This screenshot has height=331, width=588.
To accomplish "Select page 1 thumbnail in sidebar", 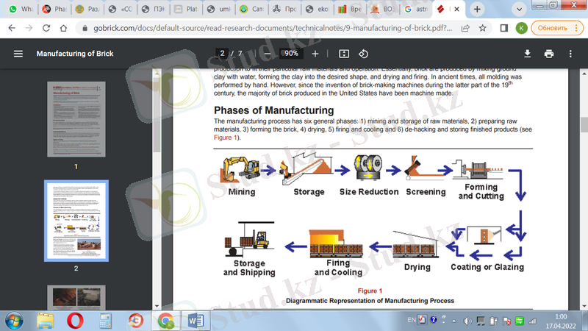I will pos(76,119).
